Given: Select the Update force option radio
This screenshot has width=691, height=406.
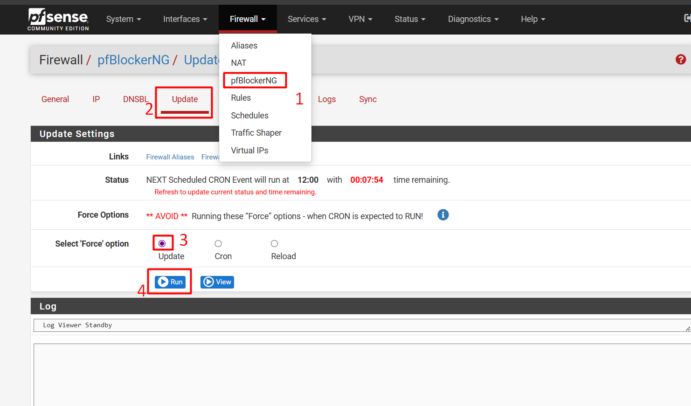Looking at the screenshot, I should coord(162,244).
